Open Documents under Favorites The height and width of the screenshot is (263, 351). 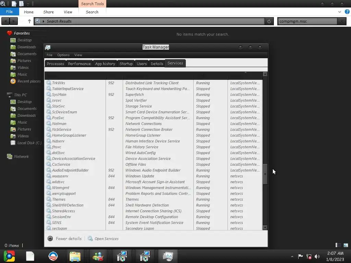[x=27, y=54]
